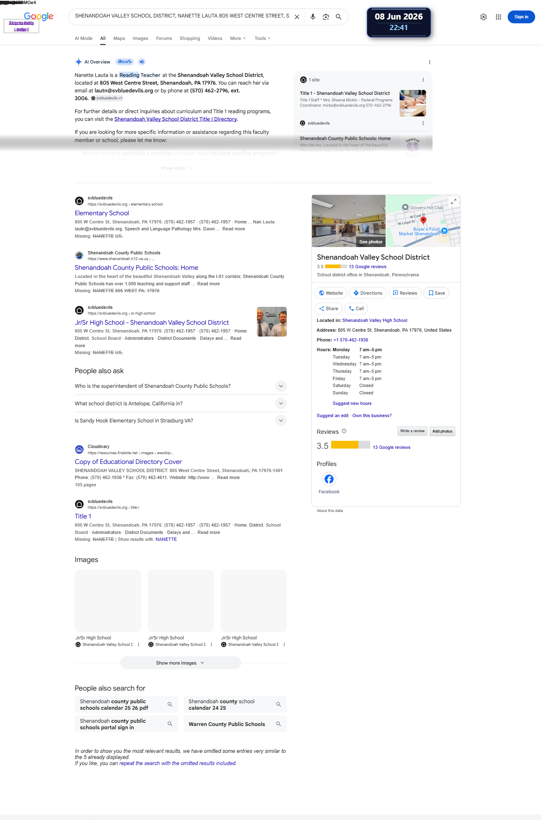
Task: Open menu for second Jr/Sr High School image
Action: coord(211,645)
